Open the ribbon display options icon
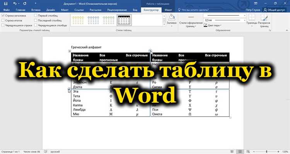290x154 pixels. (x=256, y=3)
